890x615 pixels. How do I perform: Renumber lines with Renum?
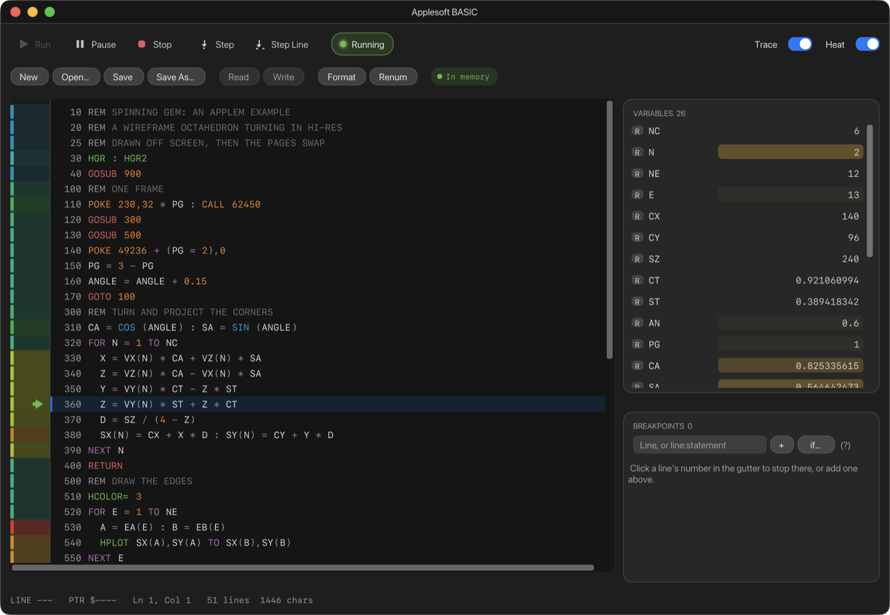[393, 77]
